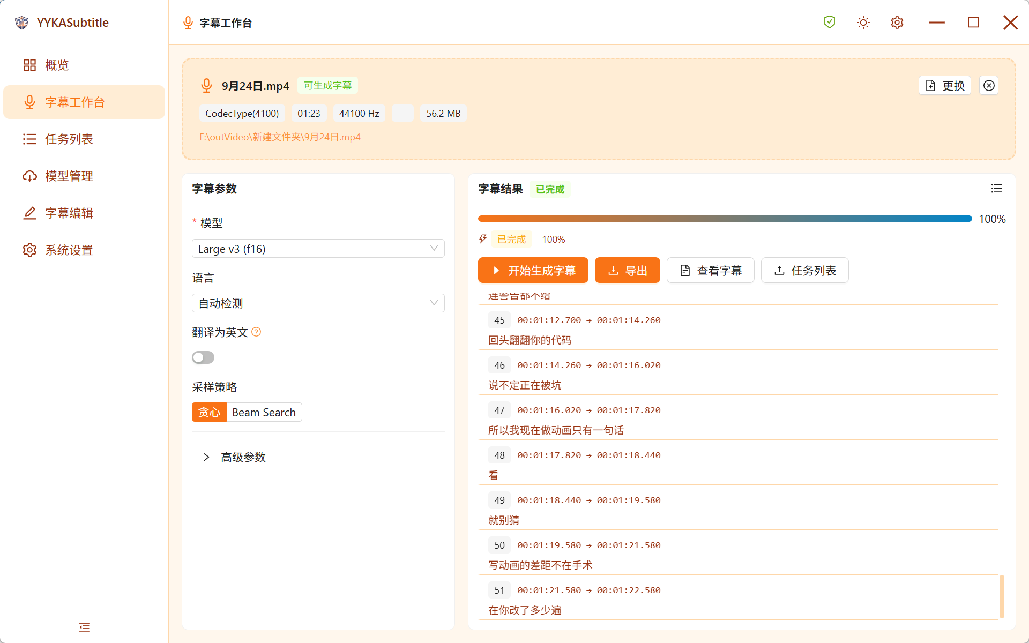Open the 语言 自动检测 dropdown
The width and height of the screenshot is (1029, 643).
[318, 303]
